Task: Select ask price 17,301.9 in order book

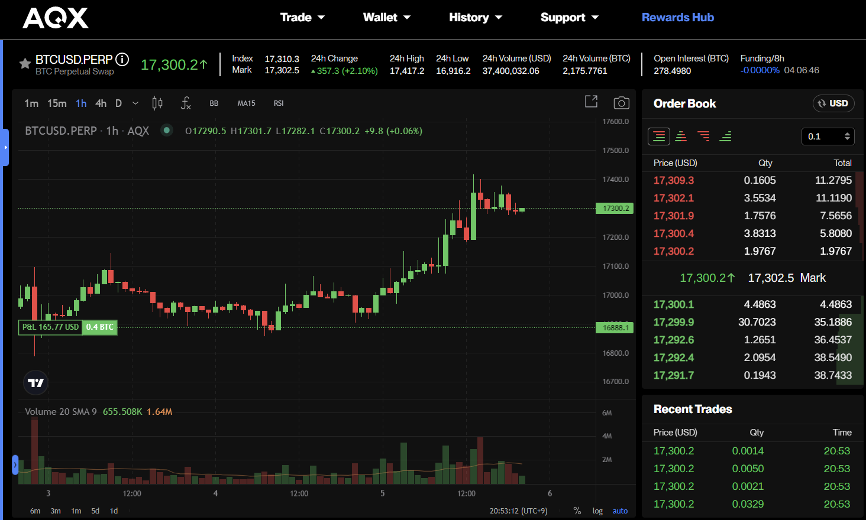Action: [x=674, y=216]
